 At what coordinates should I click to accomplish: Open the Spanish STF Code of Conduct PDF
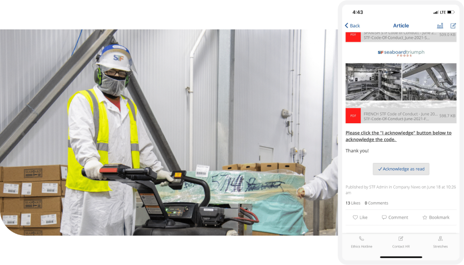click(401, 36)
